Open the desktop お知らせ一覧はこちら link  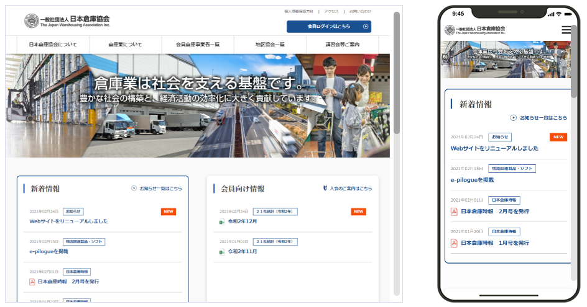pos(160,189)
